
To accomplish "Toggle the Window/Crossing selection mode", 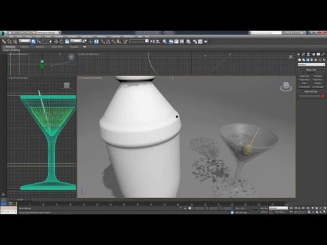I will pos(50,42).
